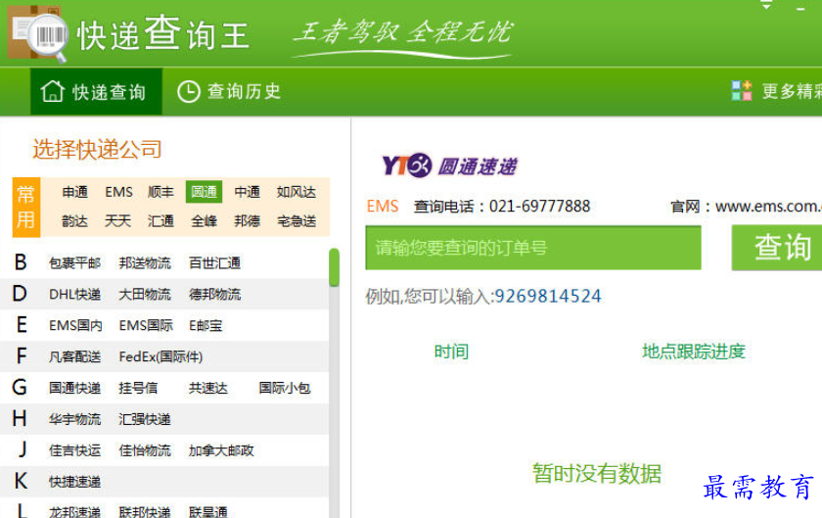The image size is (822, 518).
Task: Choose 汇强快递 in row H
Action: pos(145,419)
